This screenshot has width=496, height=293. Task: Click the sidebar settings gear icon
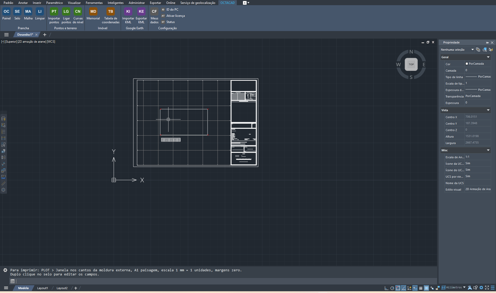(x=3, y=190)
